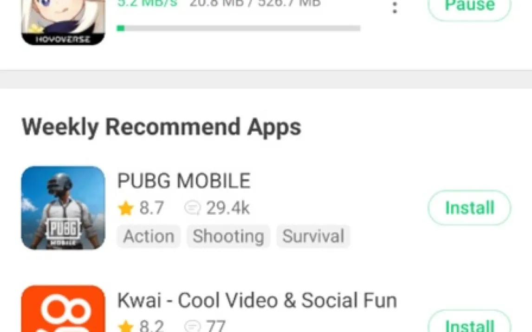Tap the HoYoverse game icon
The height and width of the screenshot is (332, 532).
click(63, 22)
